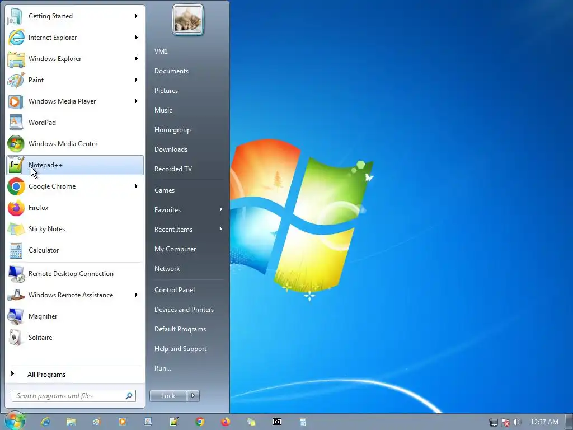
Task: Open Firefox from the taskbar
Action: click(x=226, y=422)
